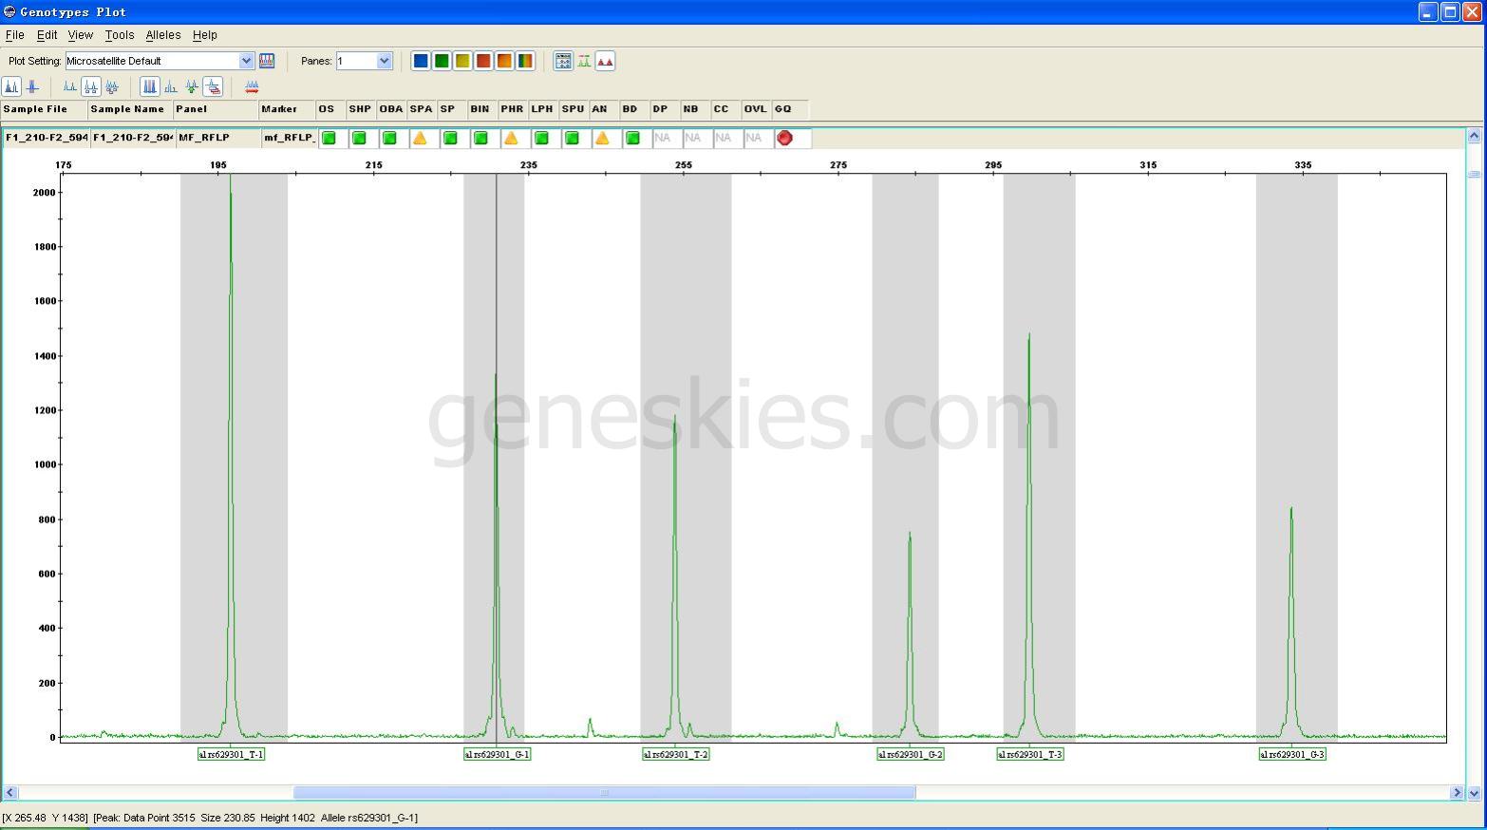Open the File menu
The image size is (1487, 830).
click(15, 35)
